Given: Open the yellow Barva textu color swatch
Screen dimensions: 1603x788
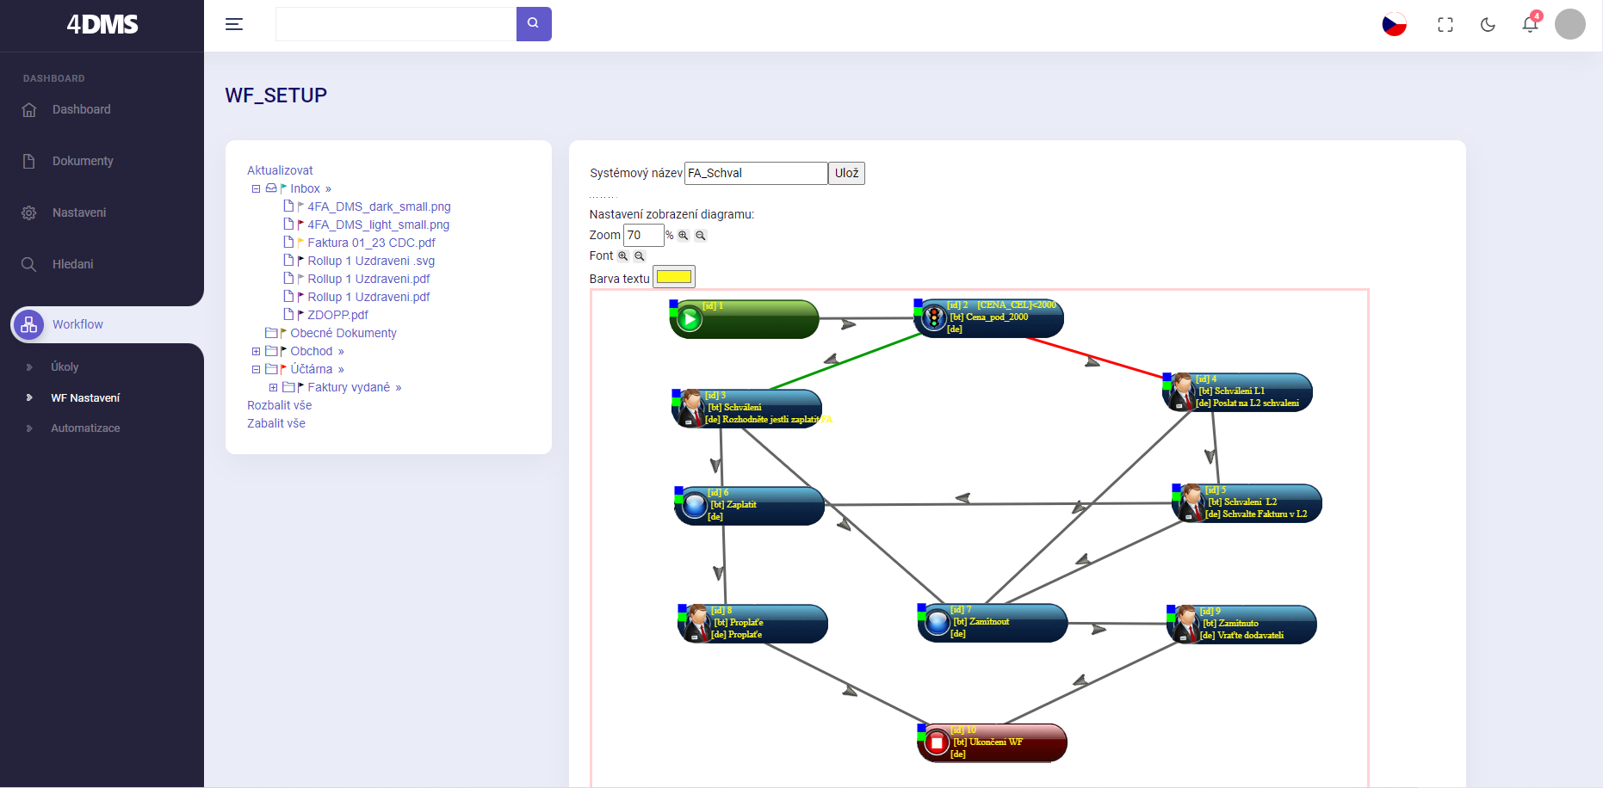Looking at the screenshot, I should [x=674, y=277].
